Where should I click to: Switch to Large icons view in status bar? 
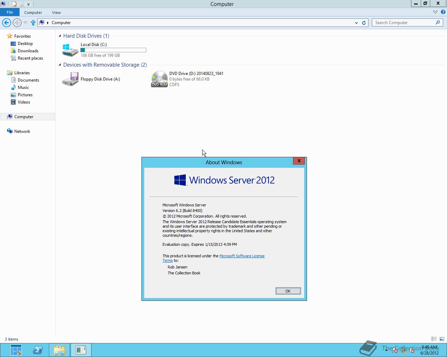pyautogui.click(x=442, y=339)
